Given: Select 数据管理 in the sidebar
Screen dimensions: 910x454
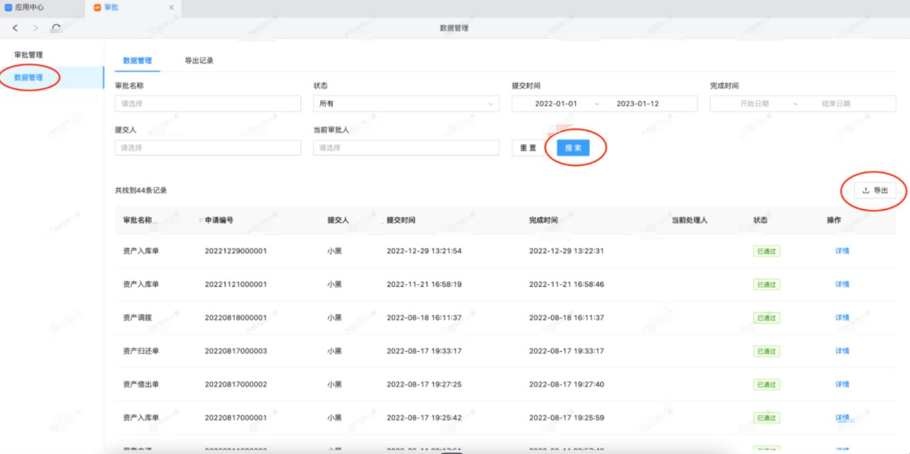Looking at the screenshot, I should click(x=29, y=77).
